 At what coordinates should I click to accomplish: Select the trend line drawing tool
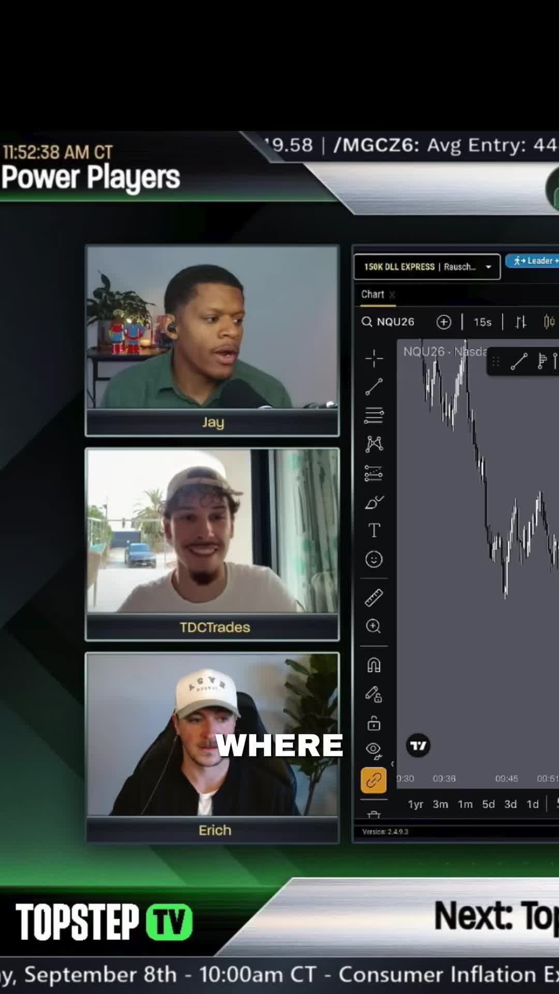pyautogui.click(x=374, y=387)
